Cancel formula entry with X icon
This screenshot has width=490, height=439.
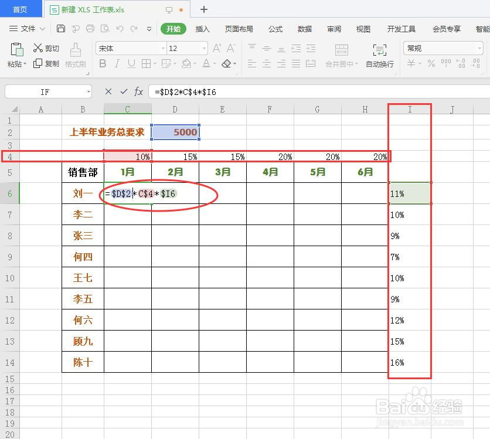pyautogui.click(x=108, y=91)
